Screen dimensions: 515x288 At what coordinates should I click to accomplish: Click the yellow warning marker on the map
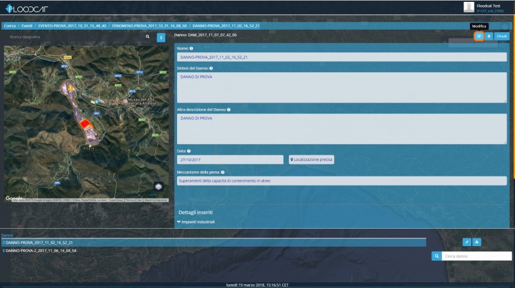(x=70, y=88)
